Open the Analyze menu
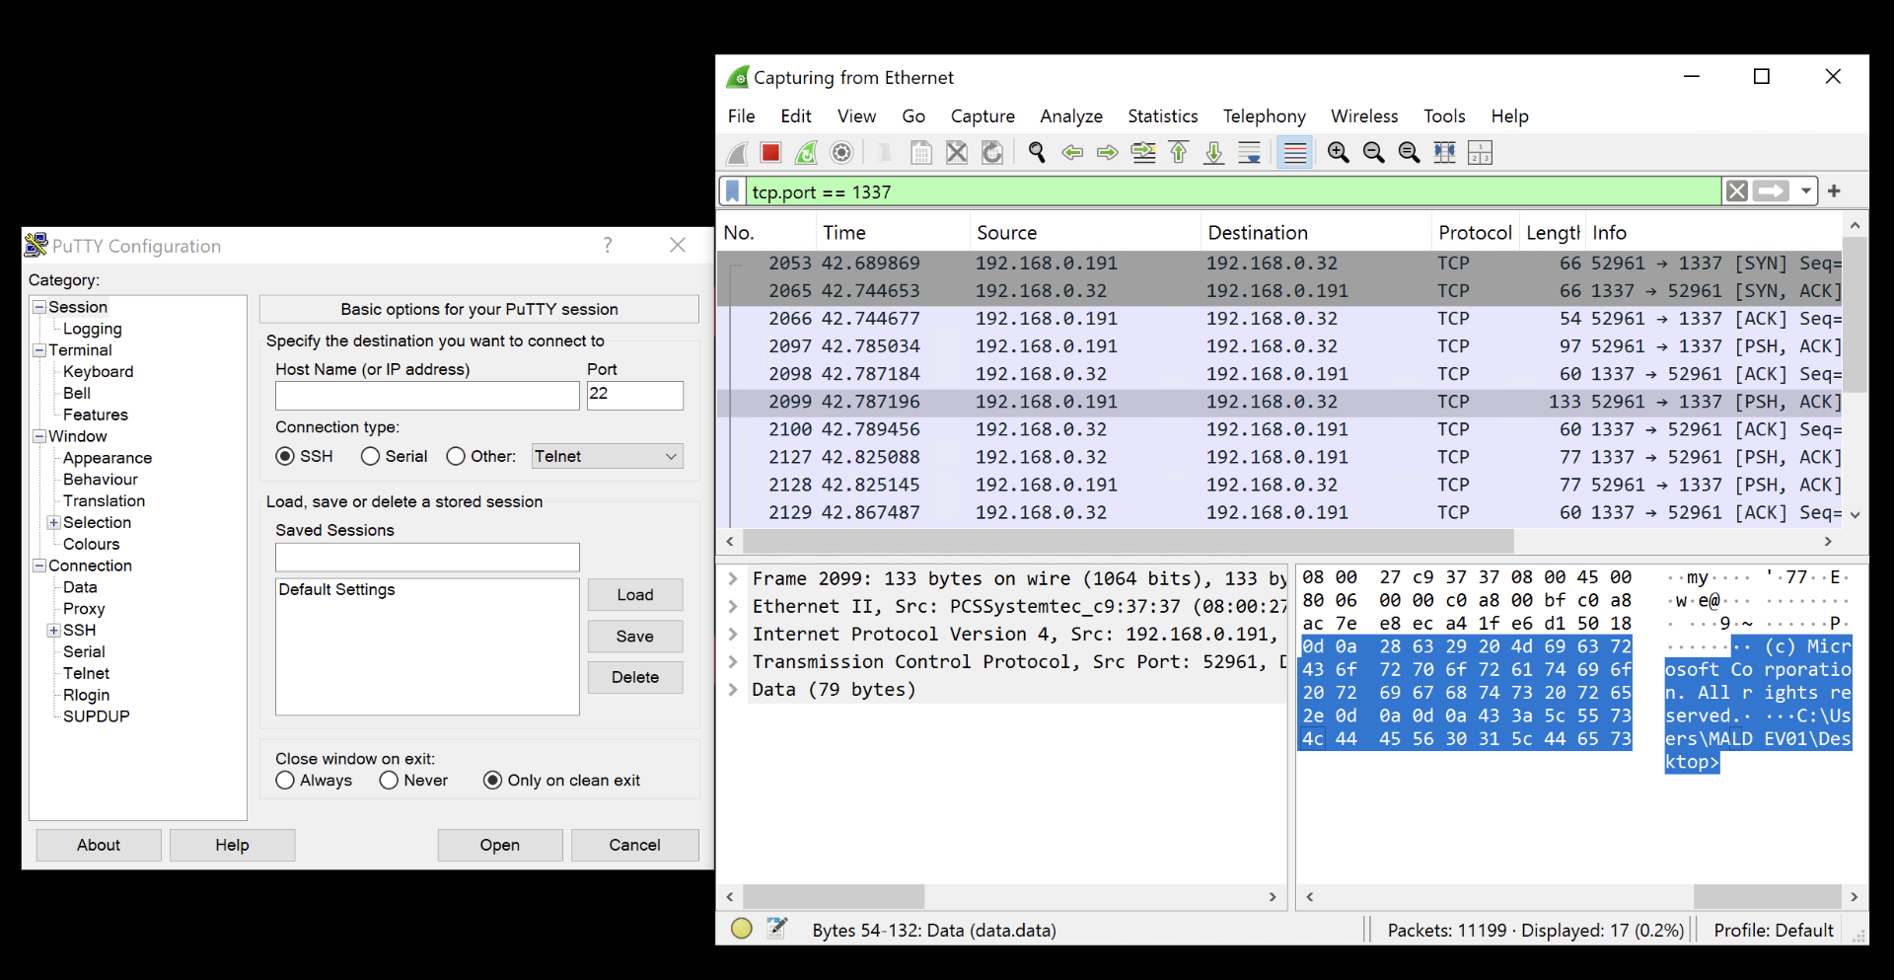Viewport: 1894px width, 980px height. click(1071, 116)
